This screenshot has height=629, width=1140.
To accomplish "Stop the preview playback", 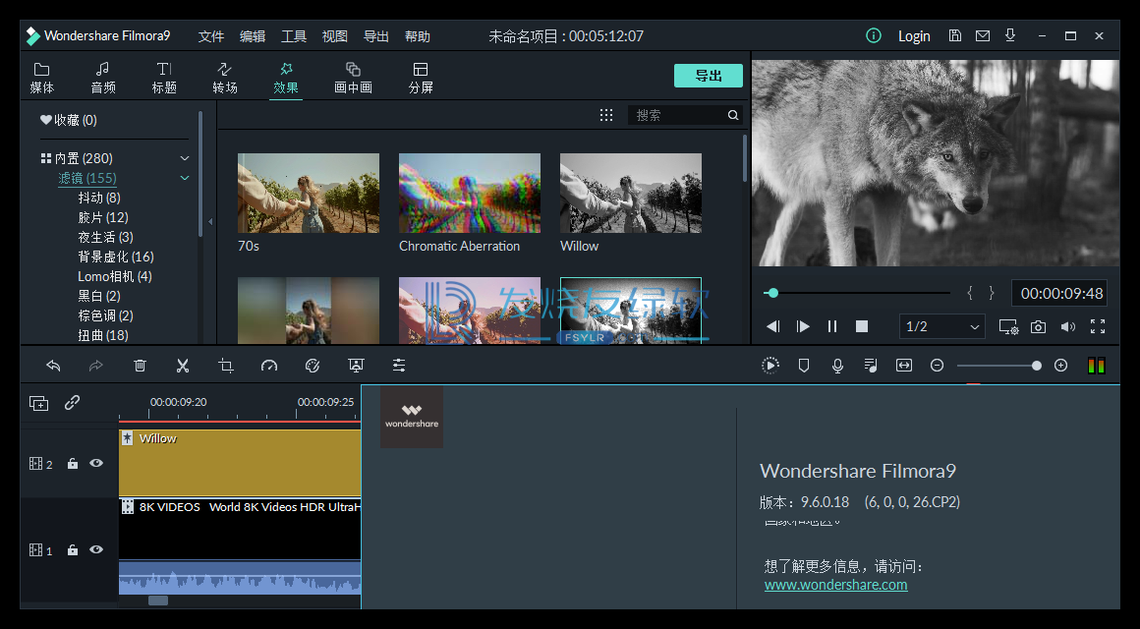I will click(862, 326).
